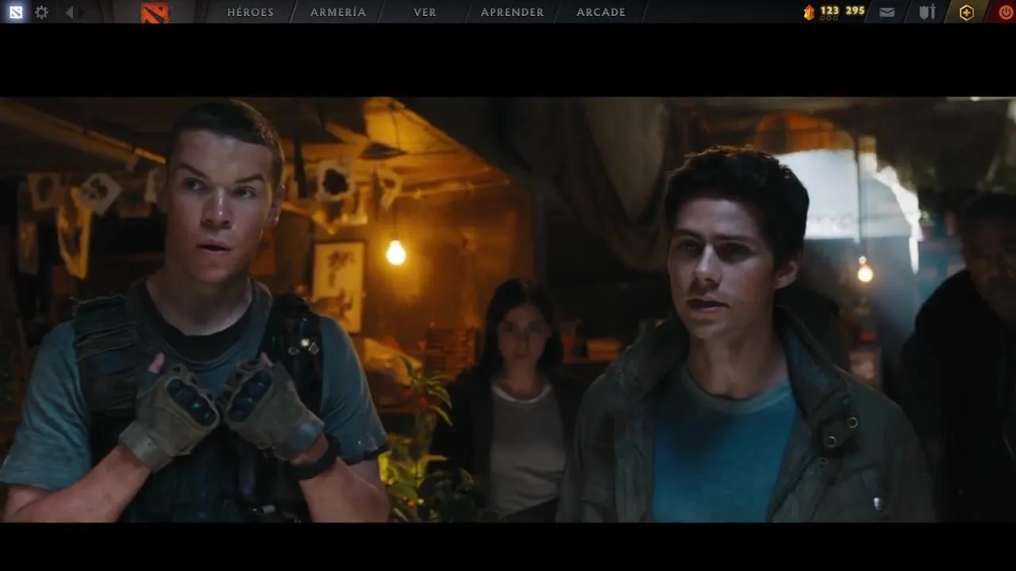Click the dashboard toggle icon at top-left
The image size is (1016, 571).
tap(16, 12)
